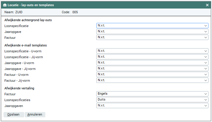Viewport: 212px width, 122px height.
Task: Open Jaaropgave - U-vorm email template dropdown
Action: click(152, 63)
